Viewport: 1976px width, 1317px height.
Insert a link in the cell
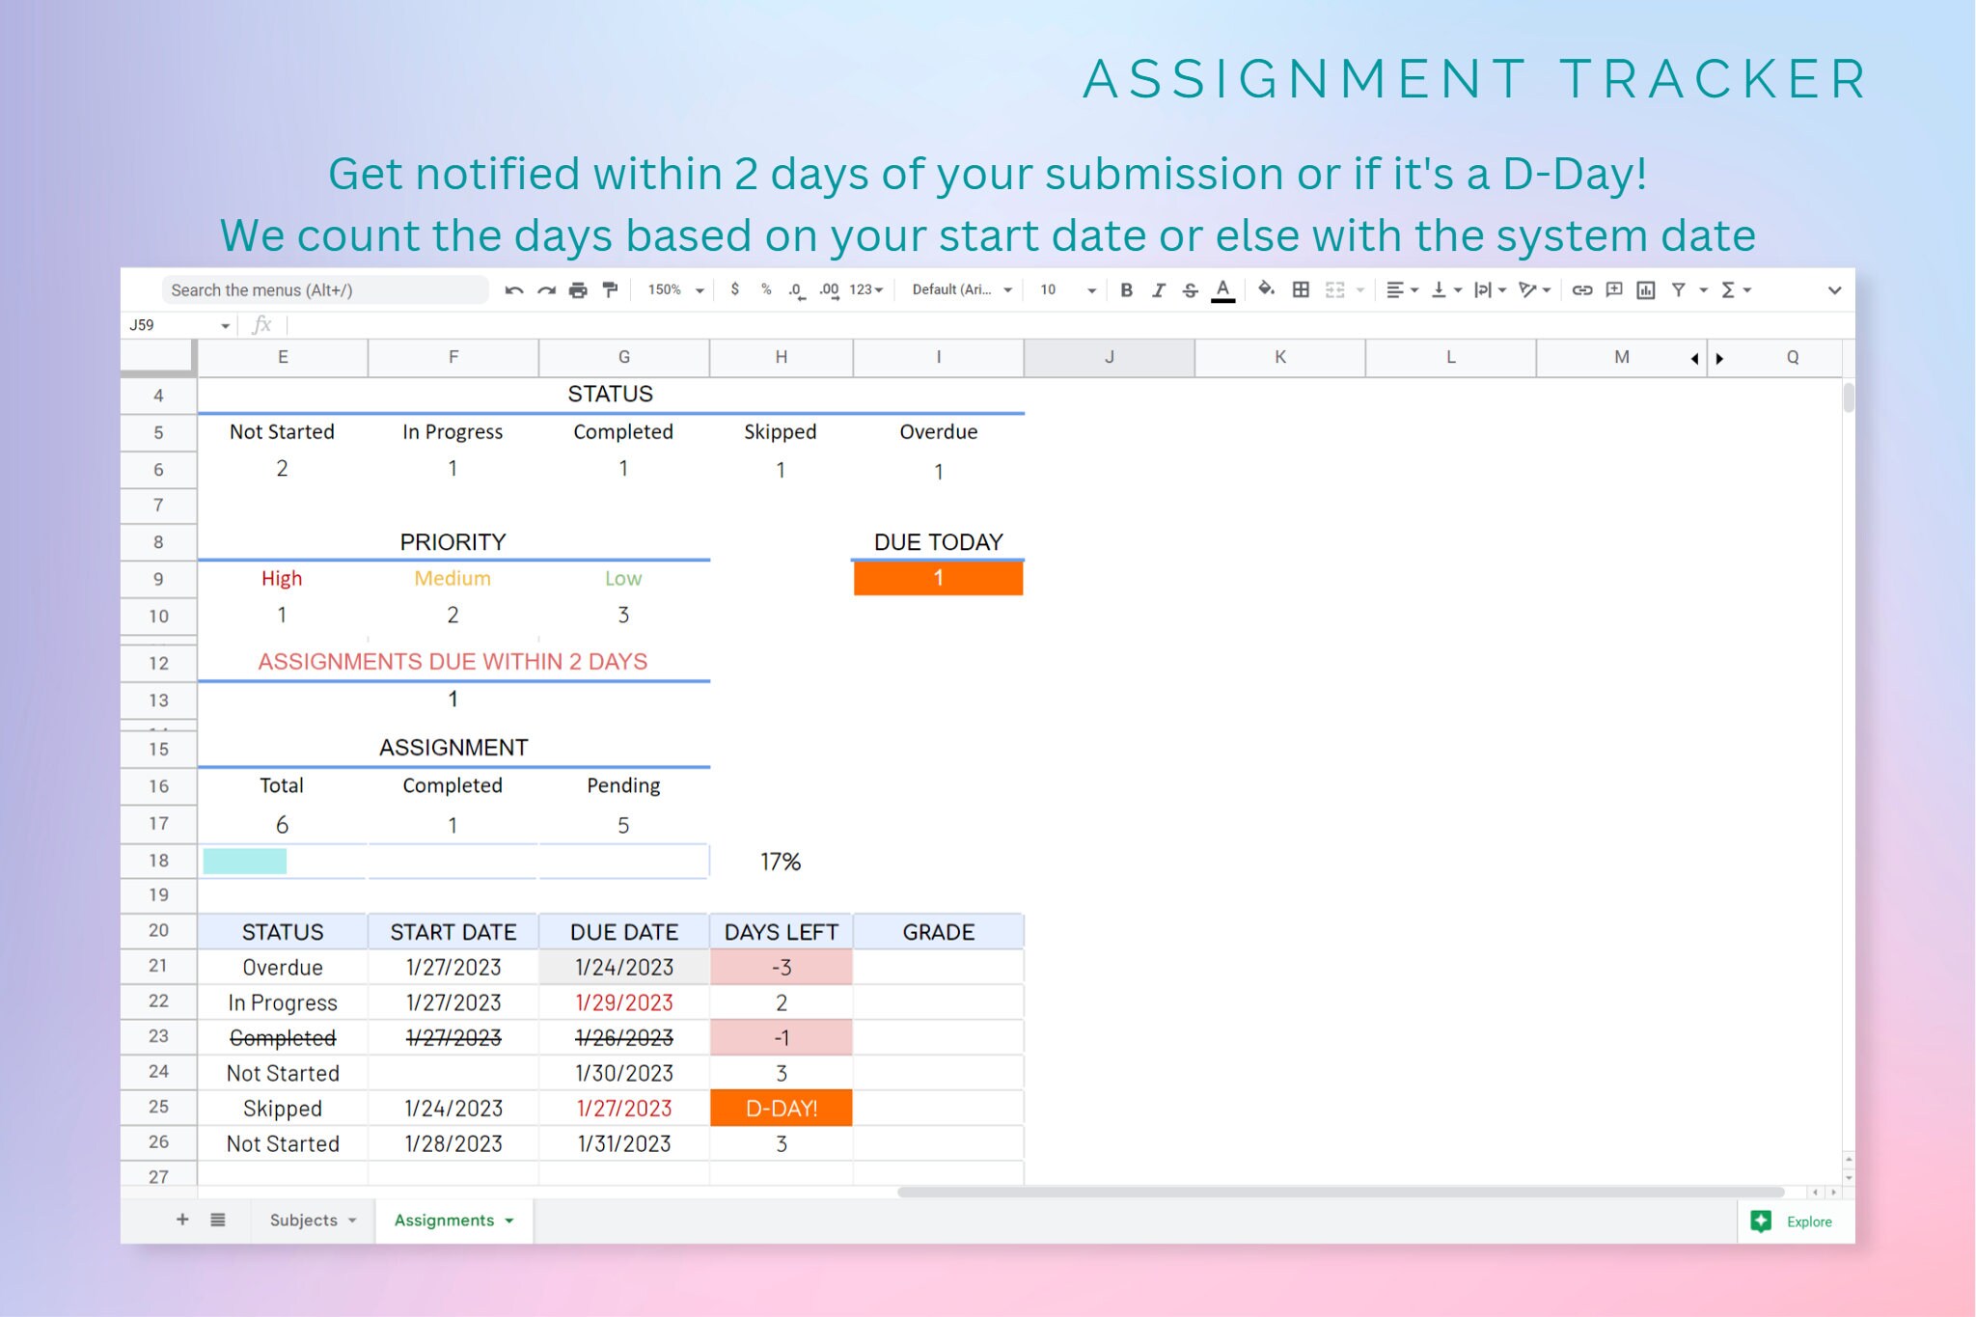click(1581, 289)
